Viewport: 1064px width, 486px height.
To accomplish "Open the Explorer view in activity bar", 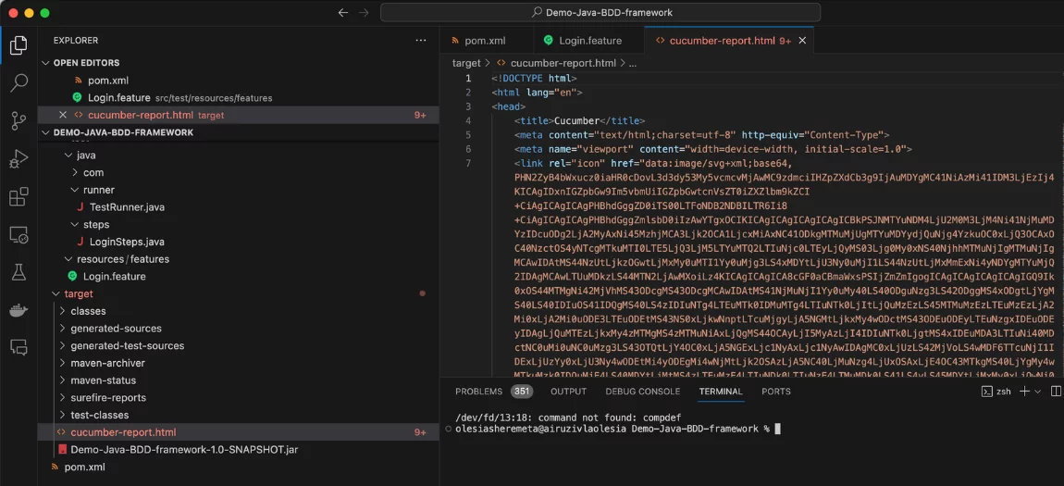I will [x=19, y=44].
